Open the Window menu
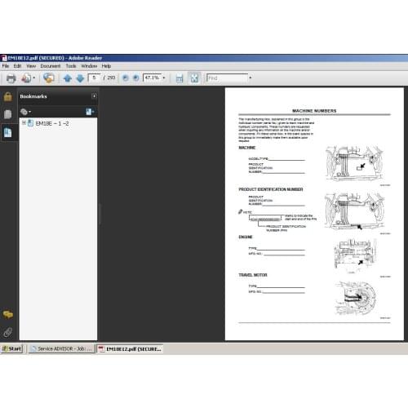The image size is (408, 408). pyautogui.click(x=89, y=66)
